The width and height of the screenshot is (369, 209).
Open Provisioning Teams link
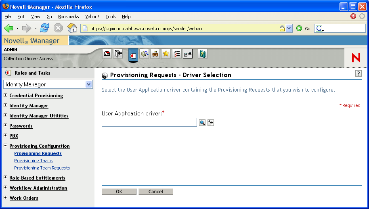[x=34, y=161]
